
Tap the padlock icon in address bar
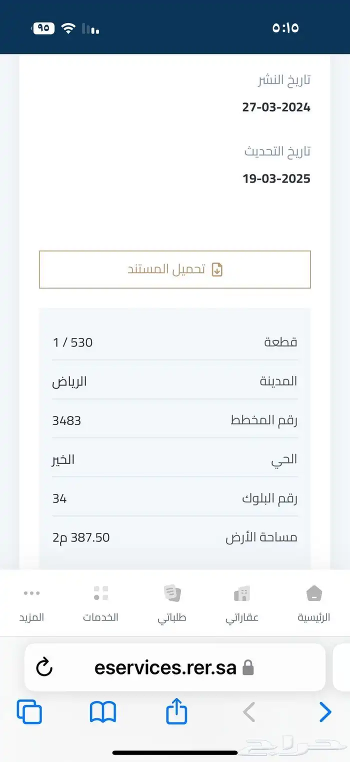click(x=248, y=668)
